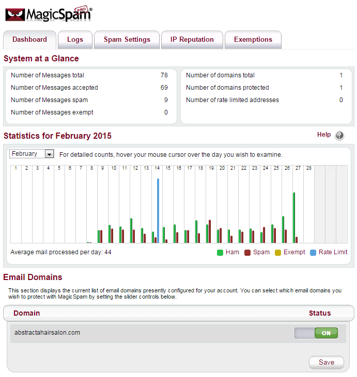Click the blue Rate Limit legend square
This screenshot has height=377, width=357.
313,253
